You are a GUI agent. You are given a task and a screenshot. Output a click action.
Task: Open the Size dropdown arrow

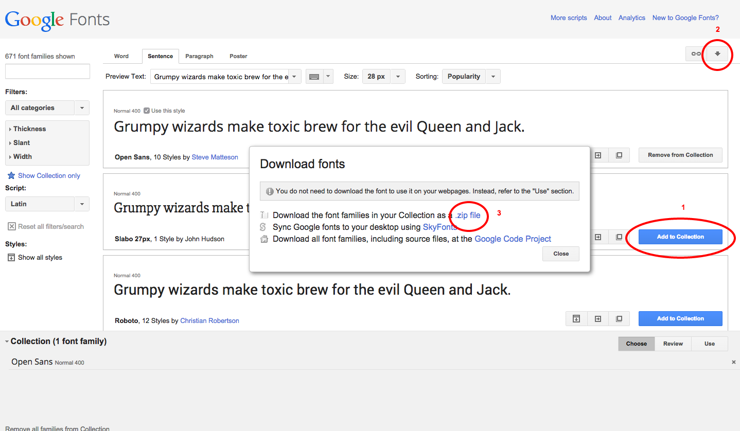point(398,77)
